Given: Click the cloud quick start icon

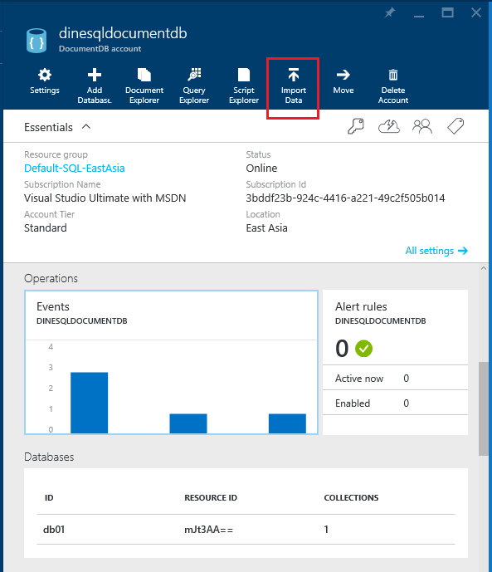Looking at the screenshot, I should tap(389, 126).
